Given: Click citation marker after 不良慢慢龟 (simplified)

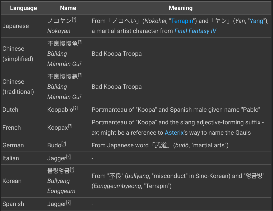Looking at the screenshot, I should point(80,42).
